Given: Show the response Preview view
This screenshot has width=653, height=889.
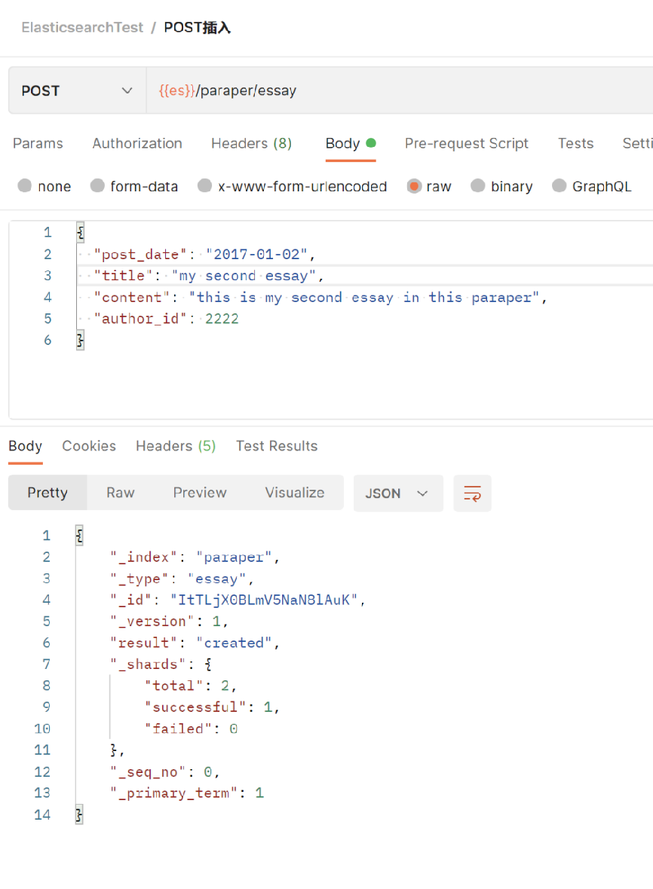Looking at the screenshot, I should coord(200,493).
